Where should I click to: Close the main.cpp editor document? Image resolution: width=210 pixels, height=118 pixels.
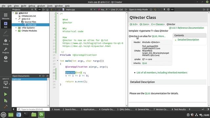point(94,10)
